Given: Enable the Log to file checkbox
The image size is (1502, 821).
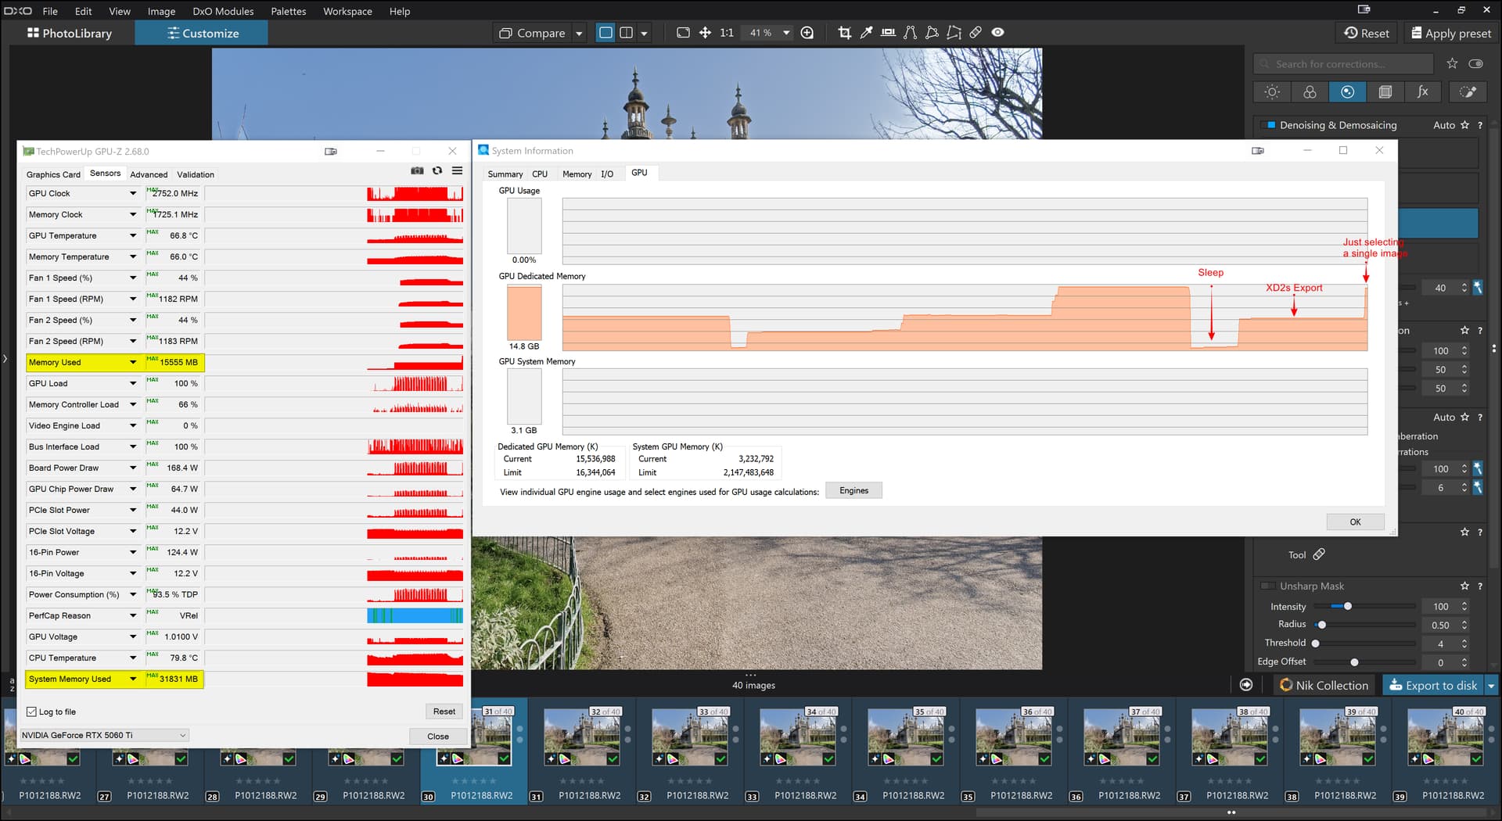Looking at the screenshot, I should [x=32, y=712].
